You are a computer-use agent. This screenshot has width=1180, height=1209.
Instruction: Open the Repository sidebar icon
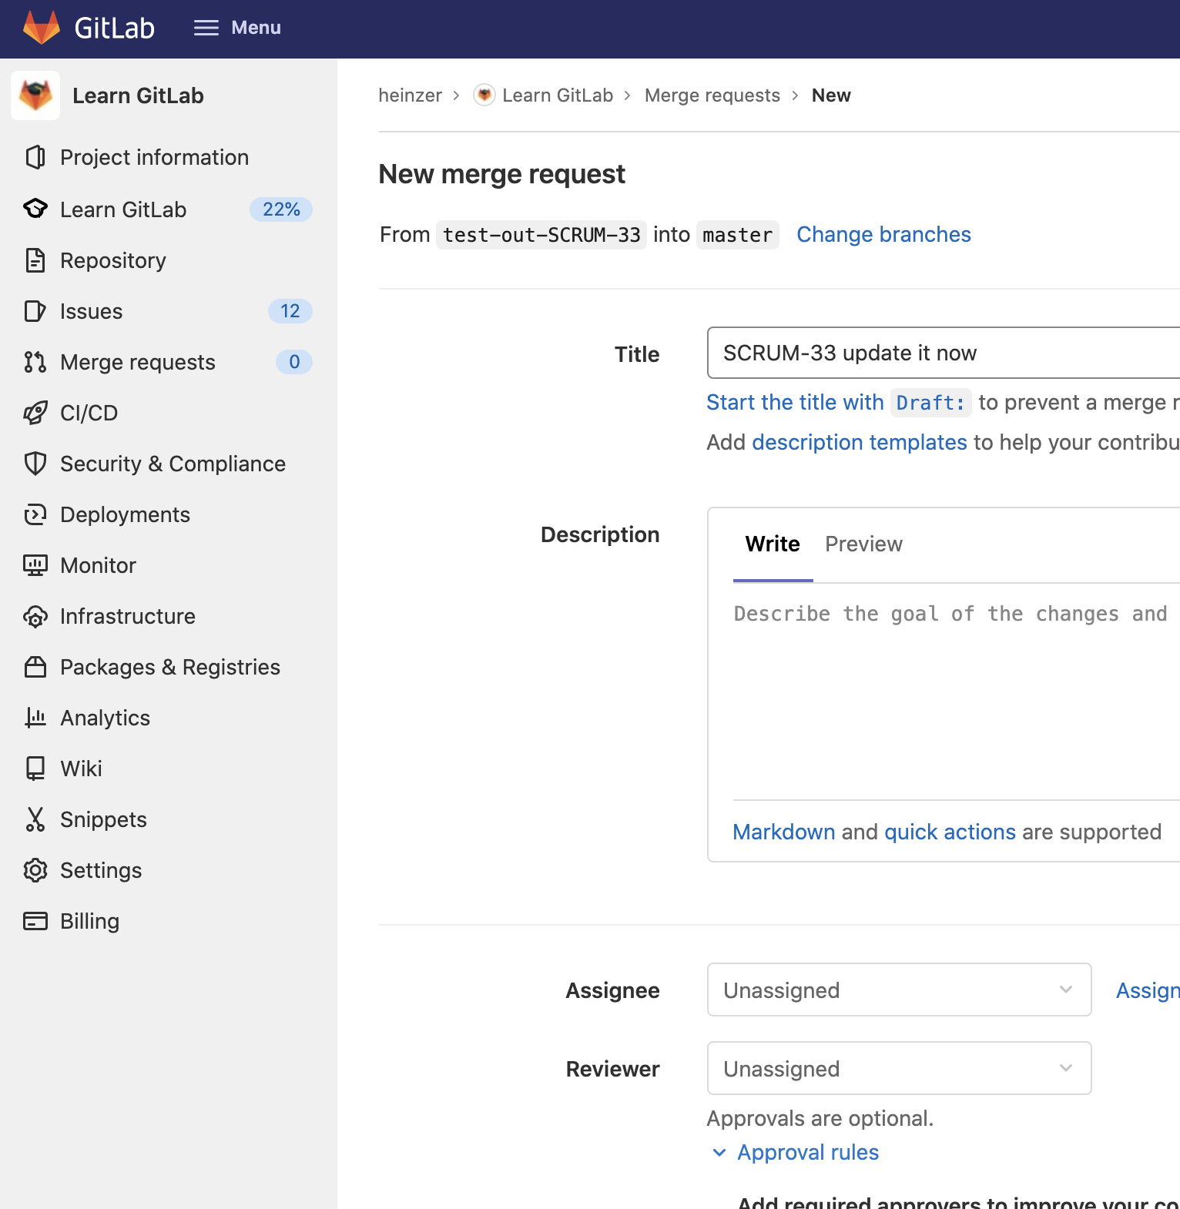point(35,260)
